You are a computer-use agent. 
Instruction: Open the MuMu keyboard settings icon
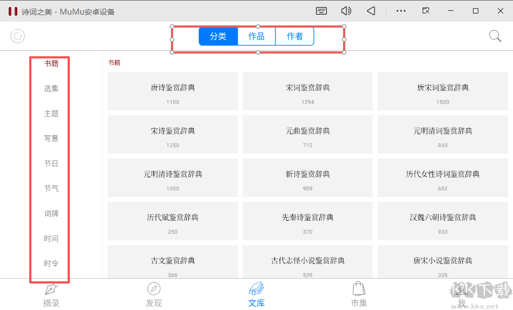point(321,11)
